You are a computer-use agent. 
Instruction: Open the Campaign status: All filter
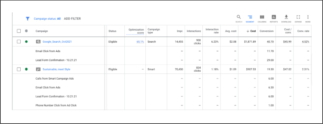(x=47, y=19)
